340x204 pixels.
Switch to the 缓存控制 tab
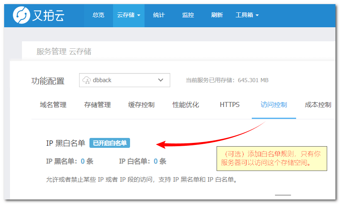tap(141, 105)
